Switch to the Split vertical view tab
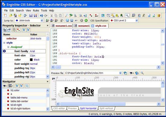The width and height of the screenshot is (166, 117). [106, 109]
